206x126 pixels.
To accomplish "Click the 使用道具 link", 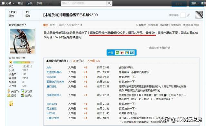I will 188,25.
